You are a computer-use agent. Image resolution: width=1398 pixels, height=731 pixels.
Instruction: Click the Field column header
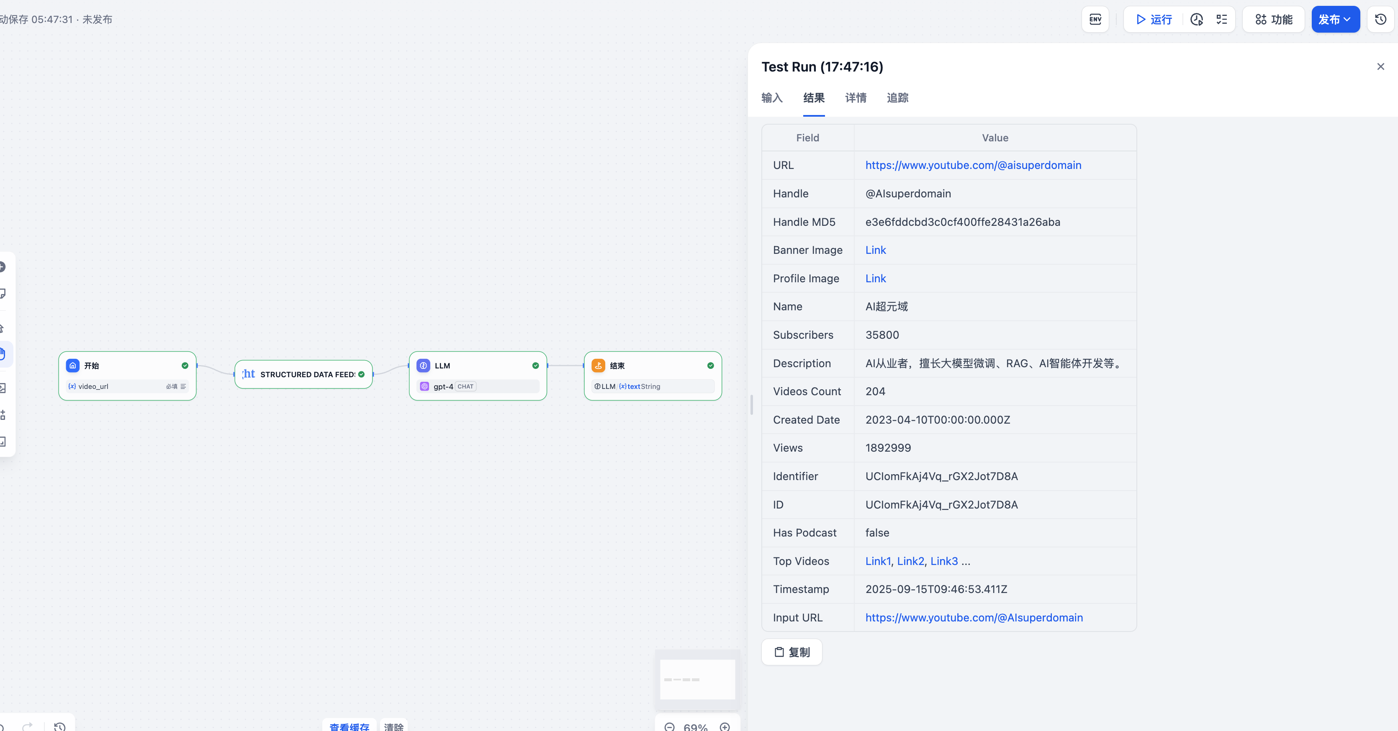tap(807, 138)
